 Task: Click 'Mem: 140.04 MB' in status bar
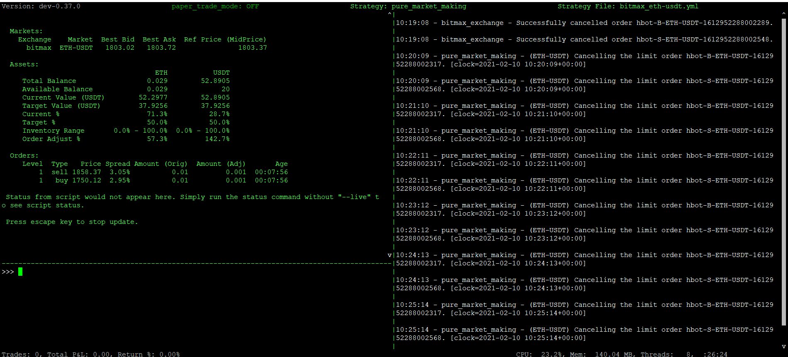pyautogui.click(x=601, y=354)
